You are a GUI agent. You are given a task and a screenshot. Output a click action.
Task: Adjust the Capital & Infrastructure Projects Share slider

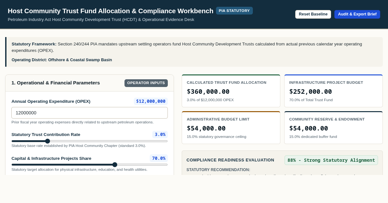[90, 165]
